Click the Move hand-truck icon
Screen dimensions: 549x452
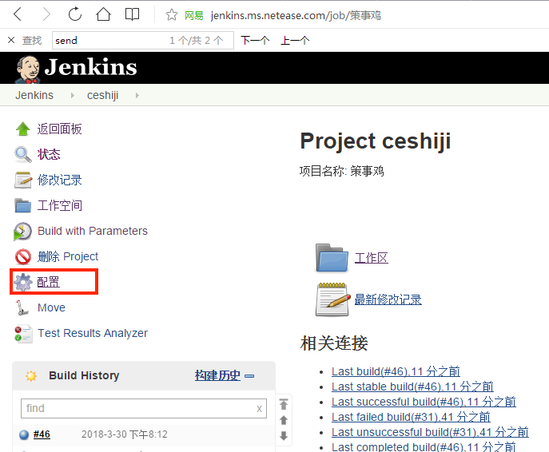tap(22, 307)
